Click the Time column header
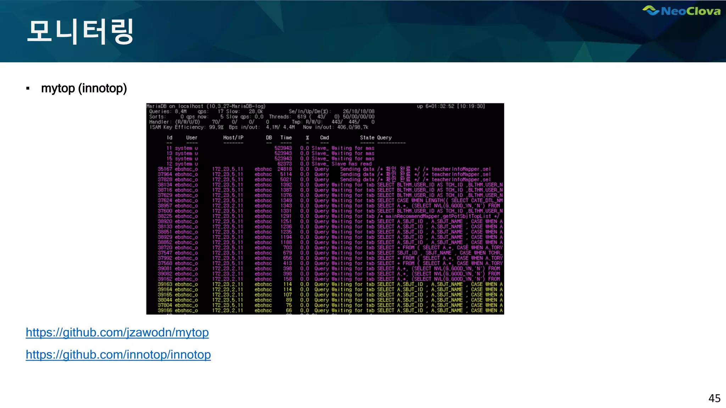The image size is (726, 408). [286, 137]
